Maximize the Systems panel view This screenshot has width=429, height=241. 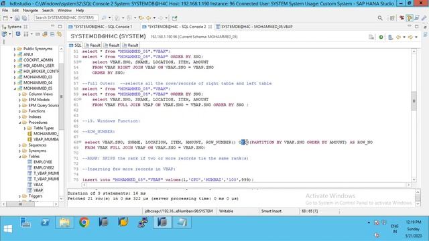click(x=60, y=26)
